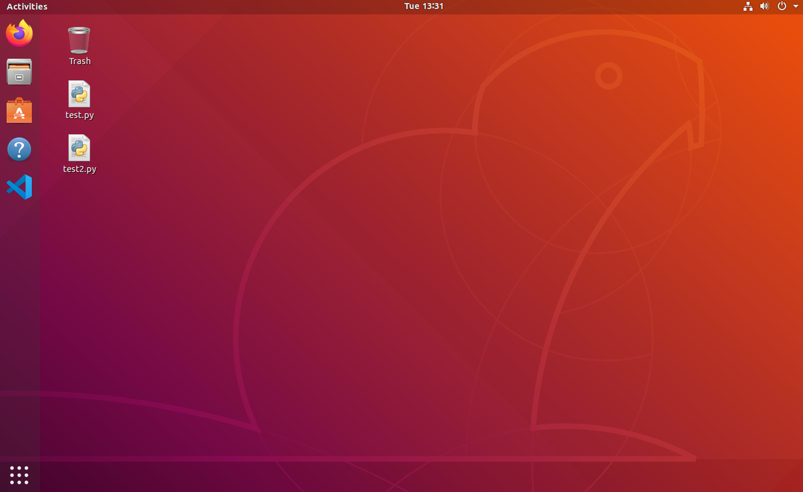
Task: Show Applications grid in the dock
Action: (19, 475)
